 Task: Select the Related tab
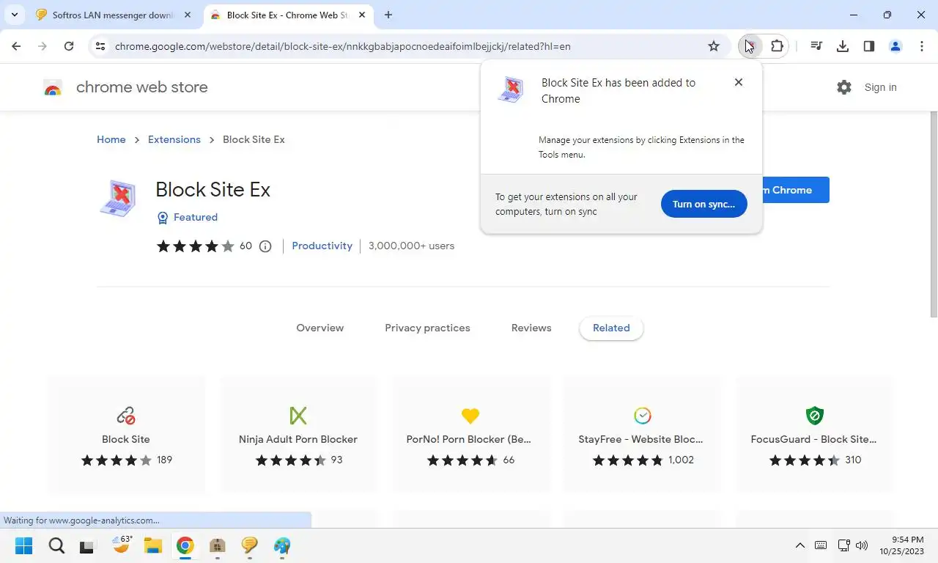pos(611,328)
